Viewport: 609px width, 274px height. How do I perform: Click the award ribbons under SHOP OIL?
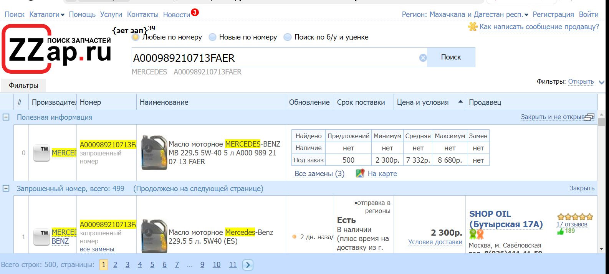coord(477,234)
